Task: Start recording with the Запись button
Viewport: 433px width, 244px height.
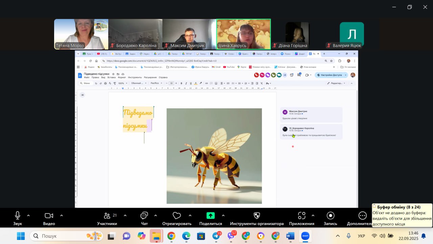Action: point(331,216)
